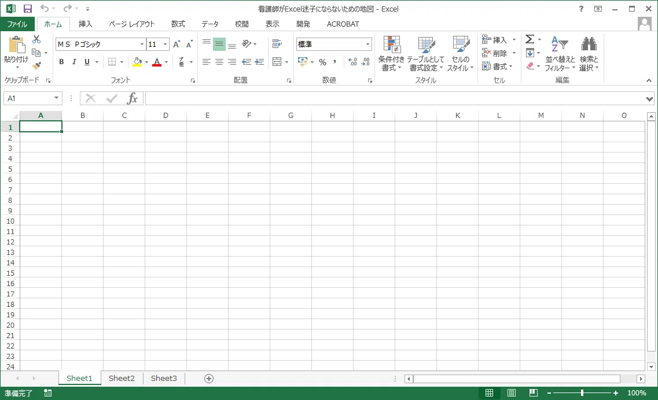This screenshot has height=400, width=658.
Task: Click the 挿入 cells insert button
Action: tap(498, 40)
